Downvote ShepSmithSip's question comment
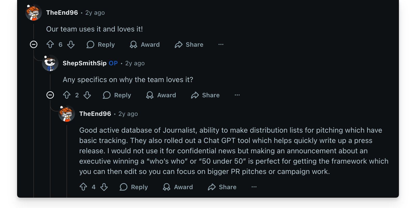The width and height of the screenshot is (416, 208). coord(87,95)
